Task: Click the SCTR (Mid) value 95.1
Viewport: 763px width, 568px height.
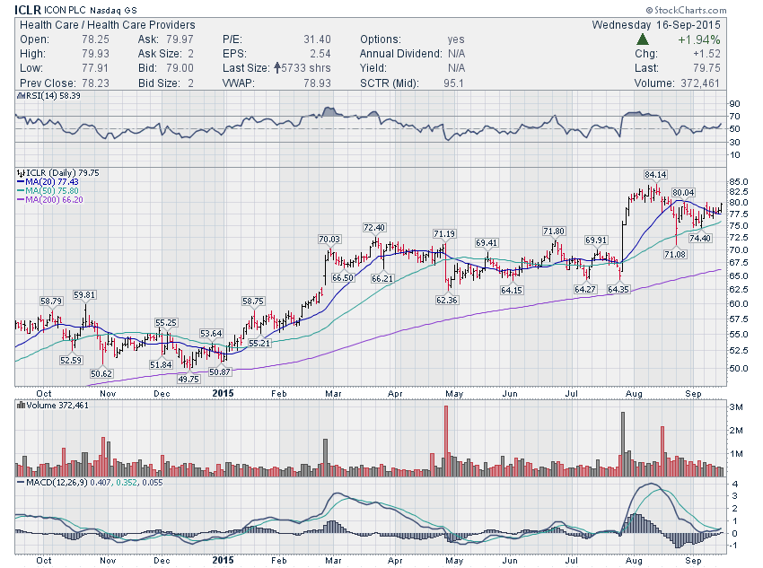Action: 453,83
